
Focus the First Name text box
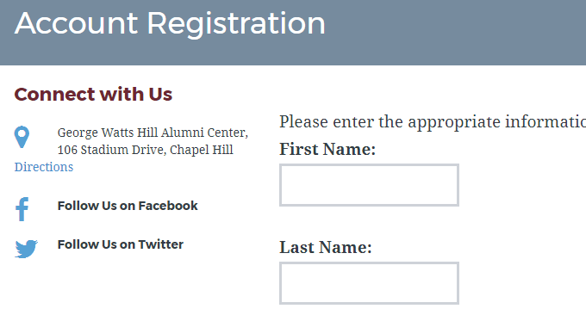pos(369,185)
